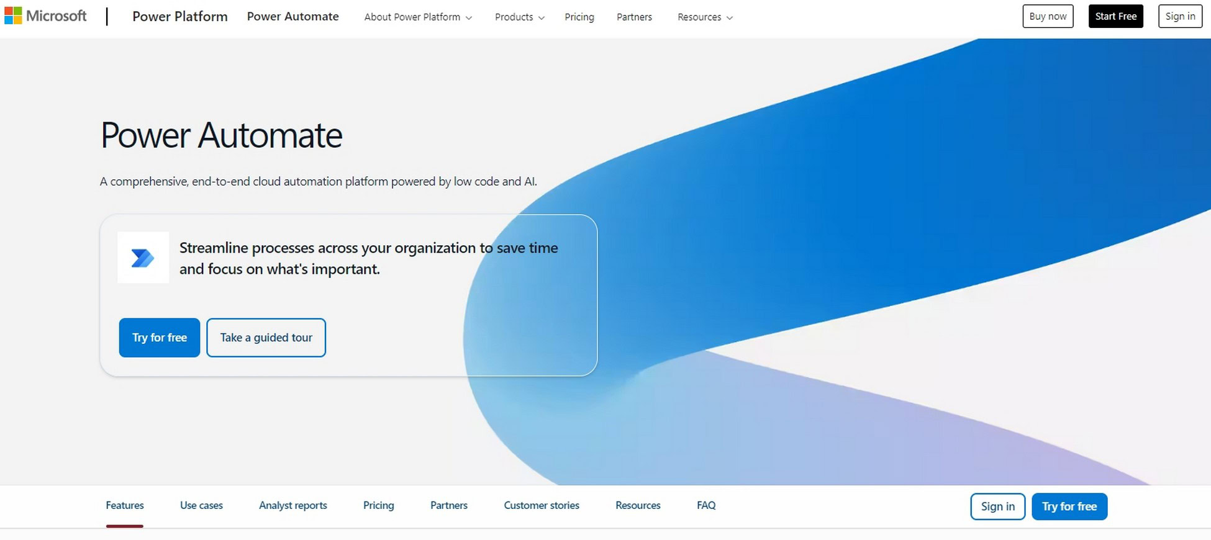Click the Microsoft logo

pos(45,16)
